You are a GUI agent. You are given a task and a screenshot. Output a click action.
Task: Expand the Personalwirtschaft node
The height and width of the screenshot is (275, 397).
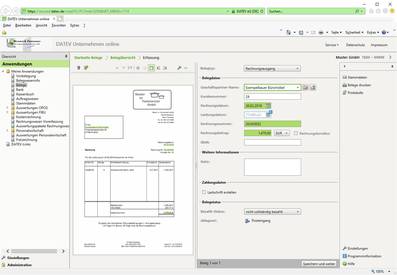pyautogui.click(x=7, y=131)
